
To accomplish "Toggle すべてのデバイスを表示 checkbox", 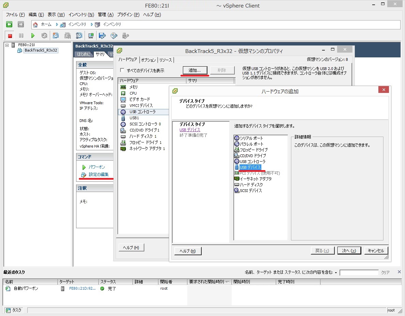I will [x=122, y=70].
